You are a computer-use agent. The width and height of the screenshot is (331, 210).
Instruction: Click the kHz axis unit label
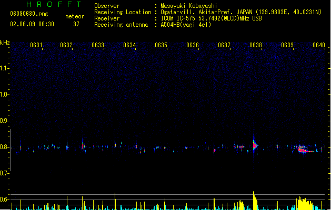5,43
